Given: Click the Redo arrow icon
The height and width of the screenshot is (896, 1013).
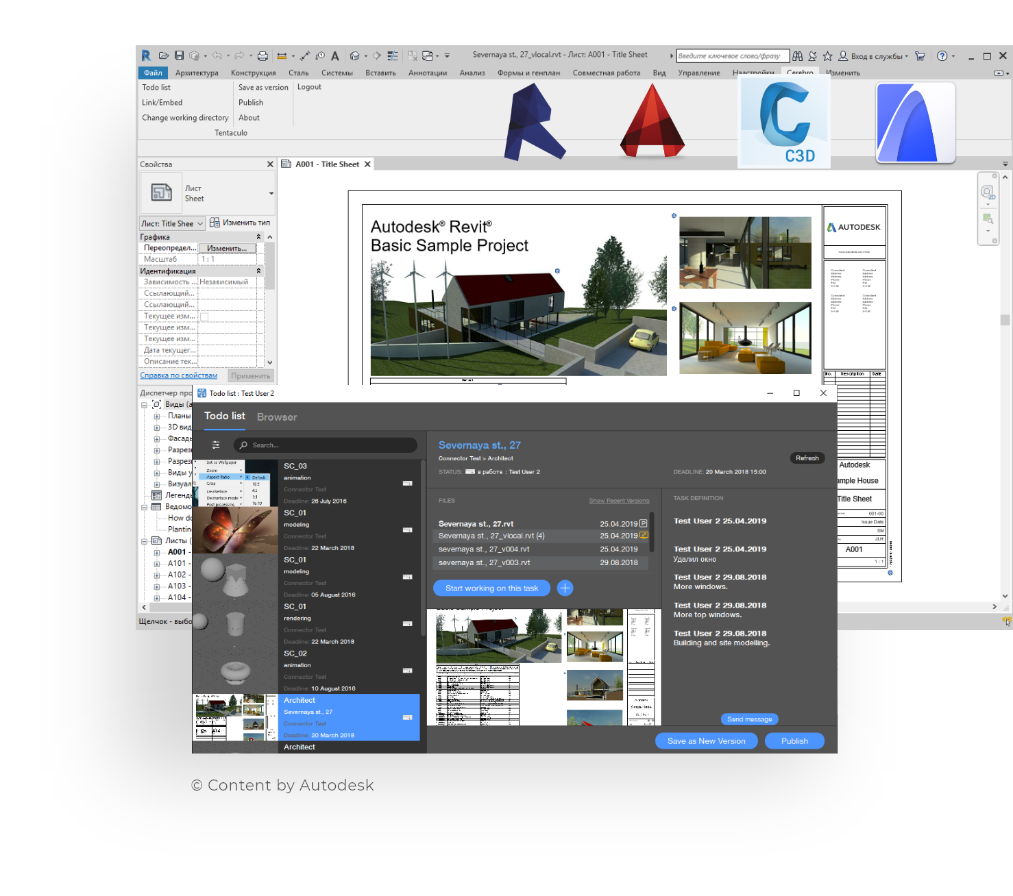Looking at the screenshot, I should coord(240,55).
